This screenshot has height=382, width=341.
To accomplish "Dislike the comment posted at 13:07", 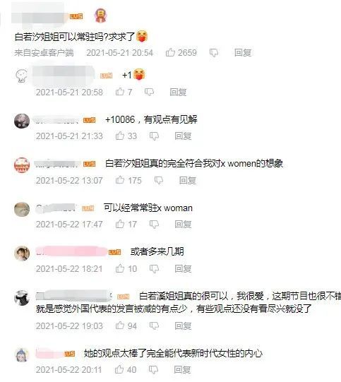I will (159, 180).
